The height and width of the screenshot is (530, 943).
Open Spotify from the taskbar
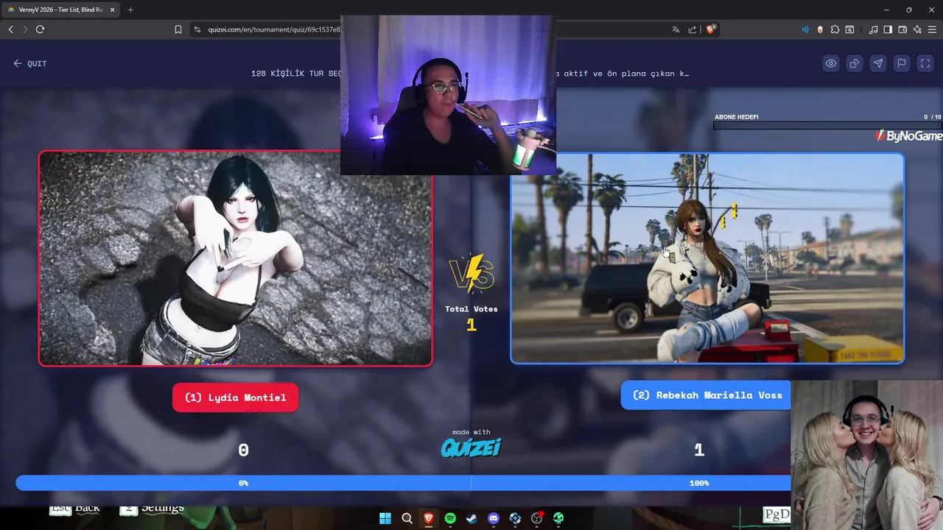(450, 518)
